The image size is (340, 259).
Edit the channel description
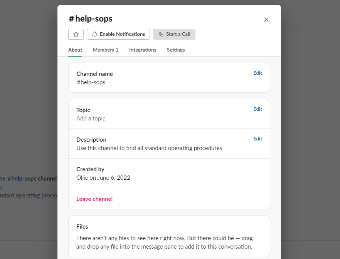pos(258,139)
